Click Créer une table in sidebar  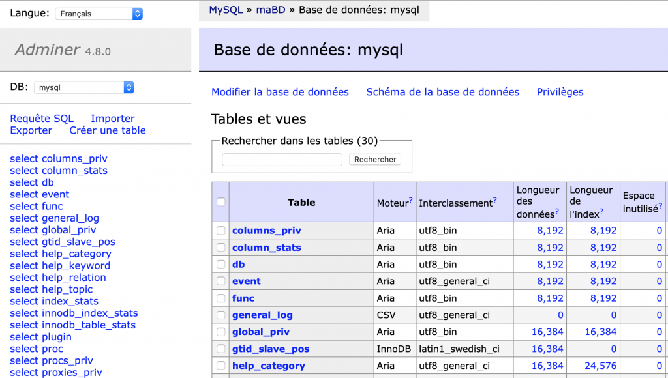tap(108, 130)
